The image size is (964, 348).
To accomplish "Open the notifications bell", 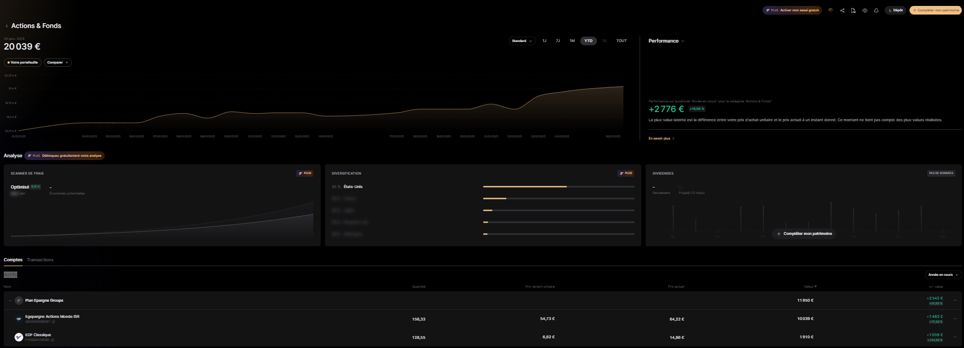I will (x=876, y=10).
